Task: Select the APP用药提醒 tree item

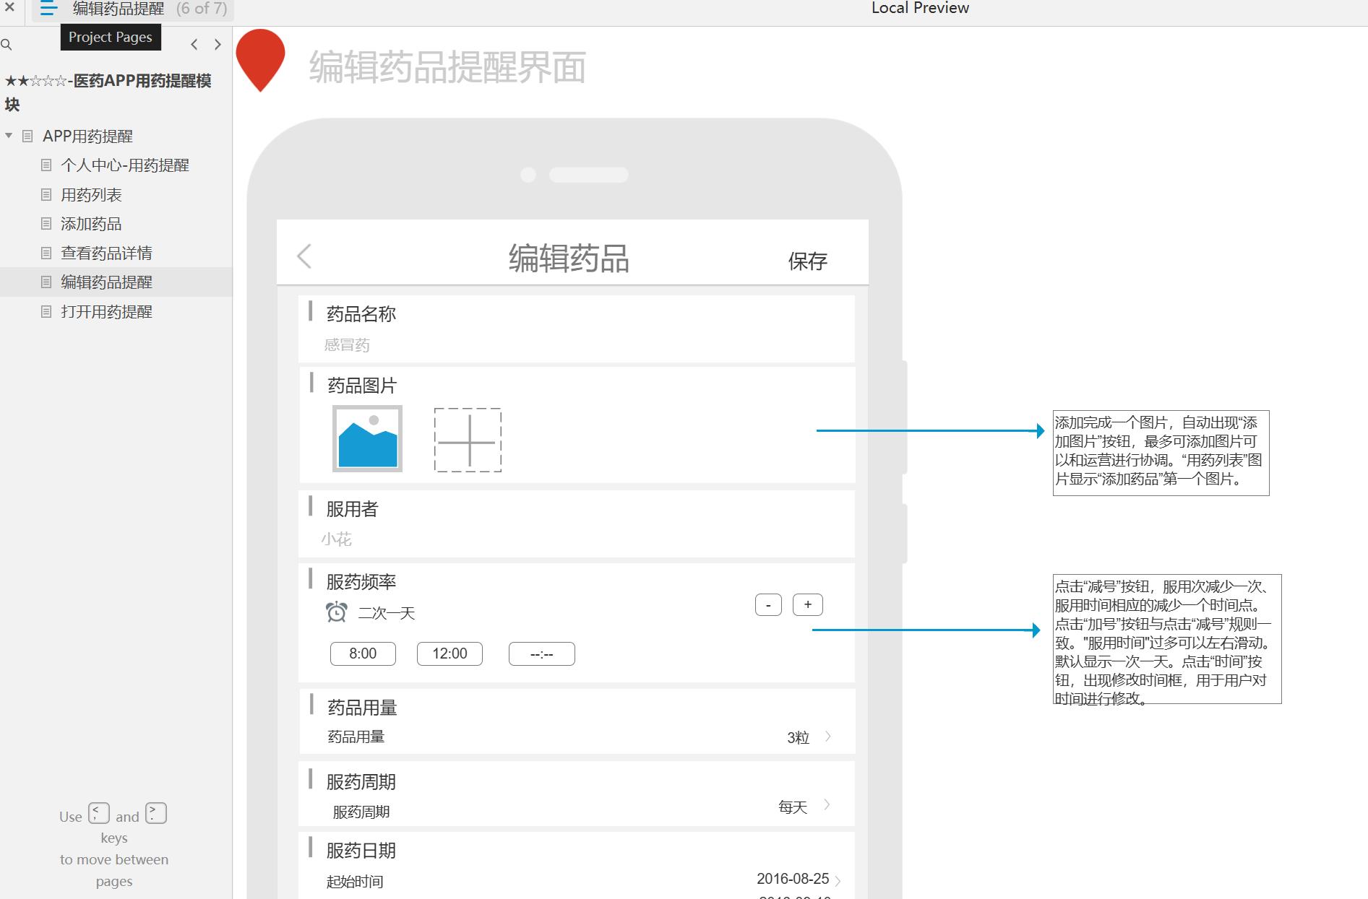Action: [87, 136]
